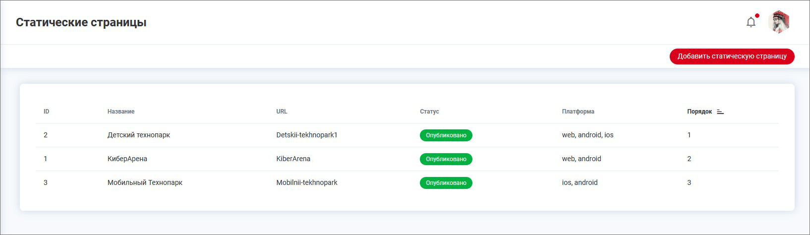Screen dimensions: 810x235
Task: Click the ID column header
Action: pyautogui.click(x=46, y=112)
